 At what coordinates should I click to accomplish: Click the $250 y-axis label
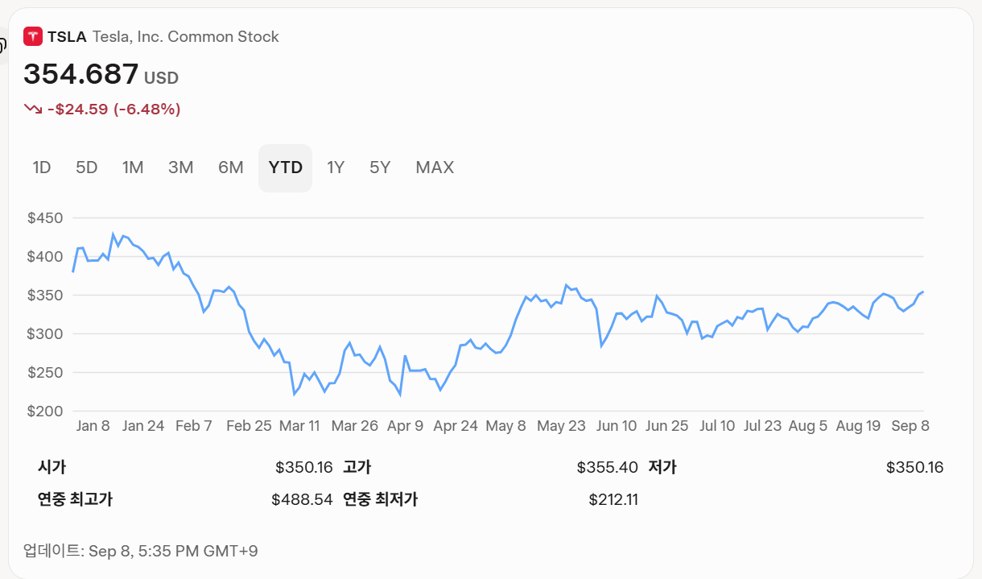click(45, 373)
